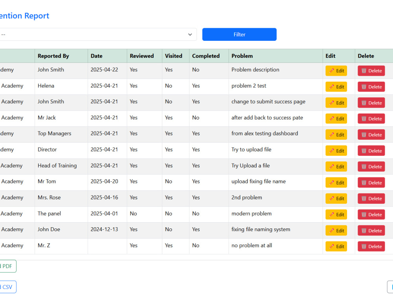This screenshot has width=393, height=294.
Task: Click the CSV download button
Action: pos(7,287)
